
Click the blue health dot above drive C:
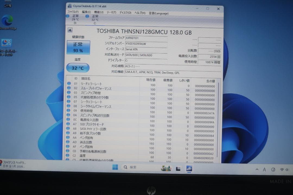point(87,16)
